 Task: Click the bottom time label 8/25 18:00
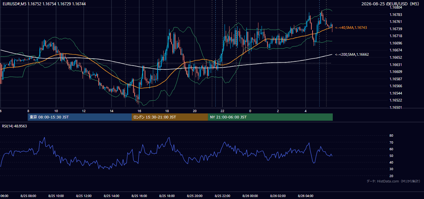coord(167,196)
